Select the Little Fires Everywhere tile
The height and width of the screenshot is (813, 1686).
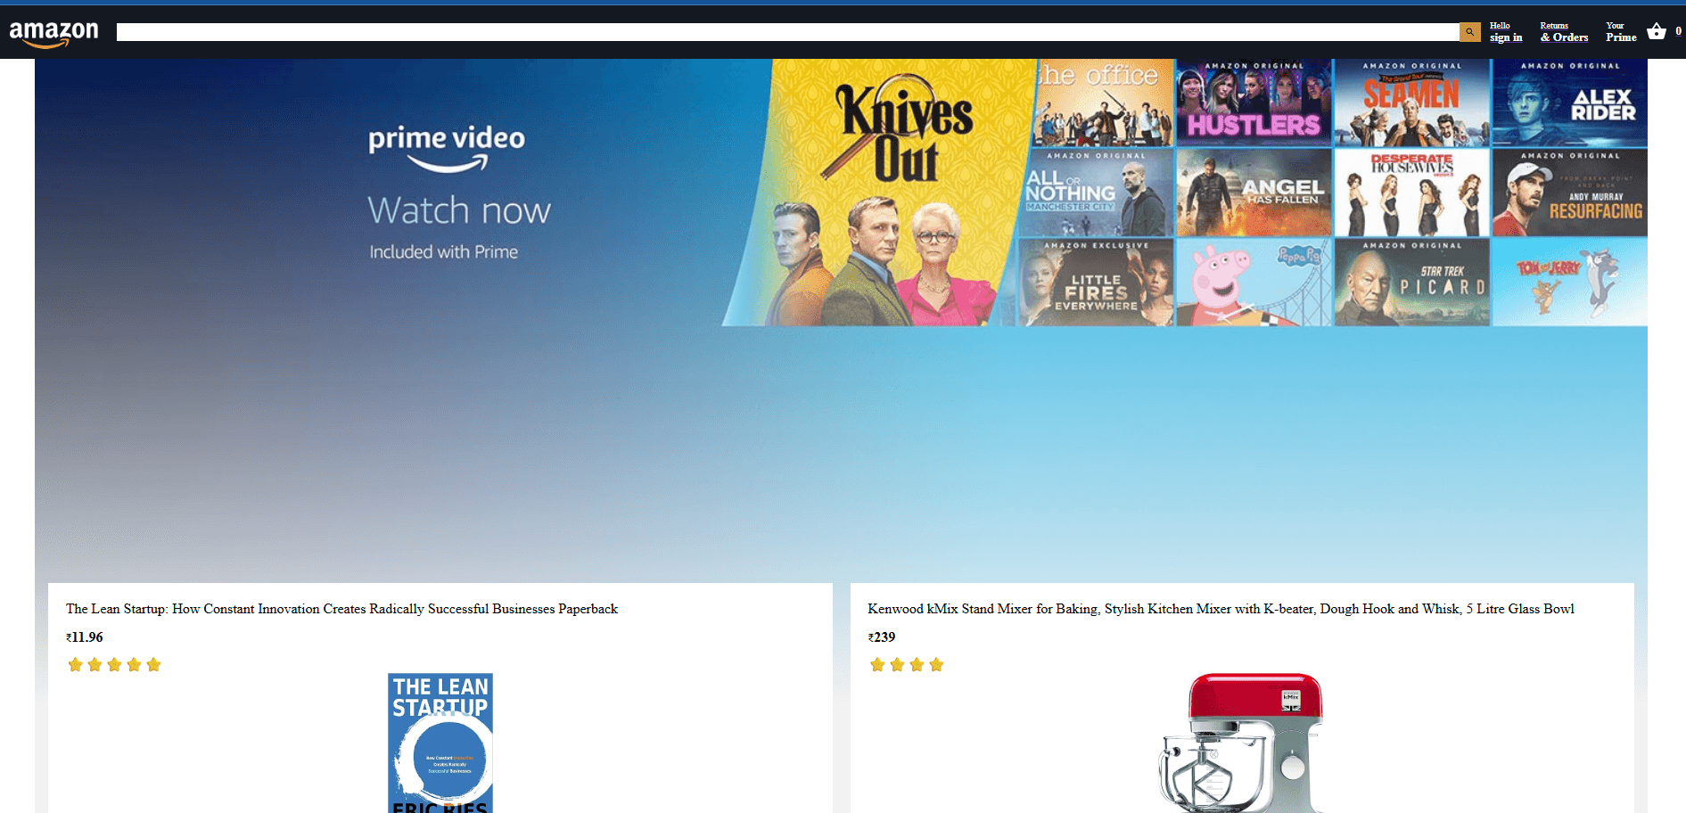1096,283
